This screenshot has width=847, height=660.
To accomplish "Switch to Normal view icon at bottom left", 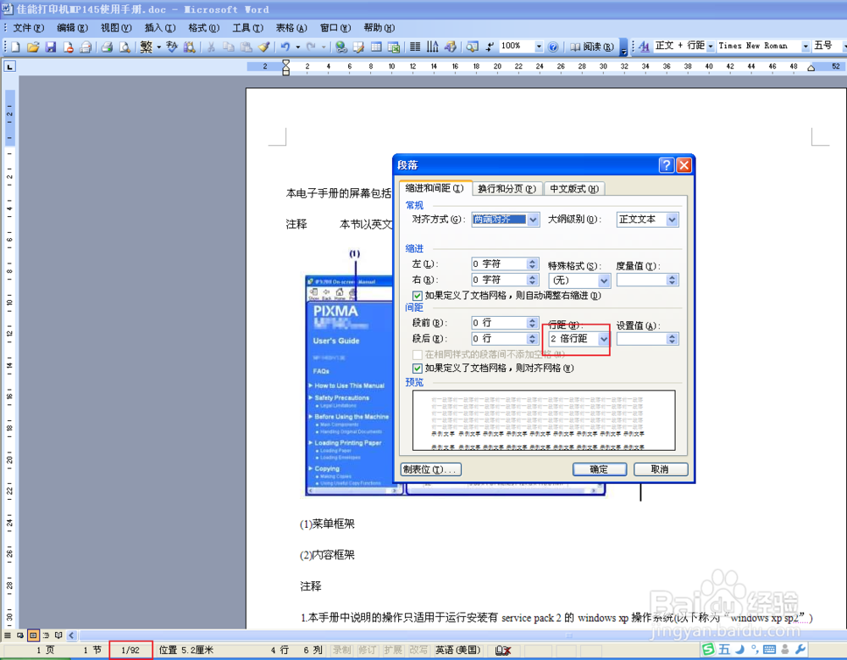I will [8, 635].
